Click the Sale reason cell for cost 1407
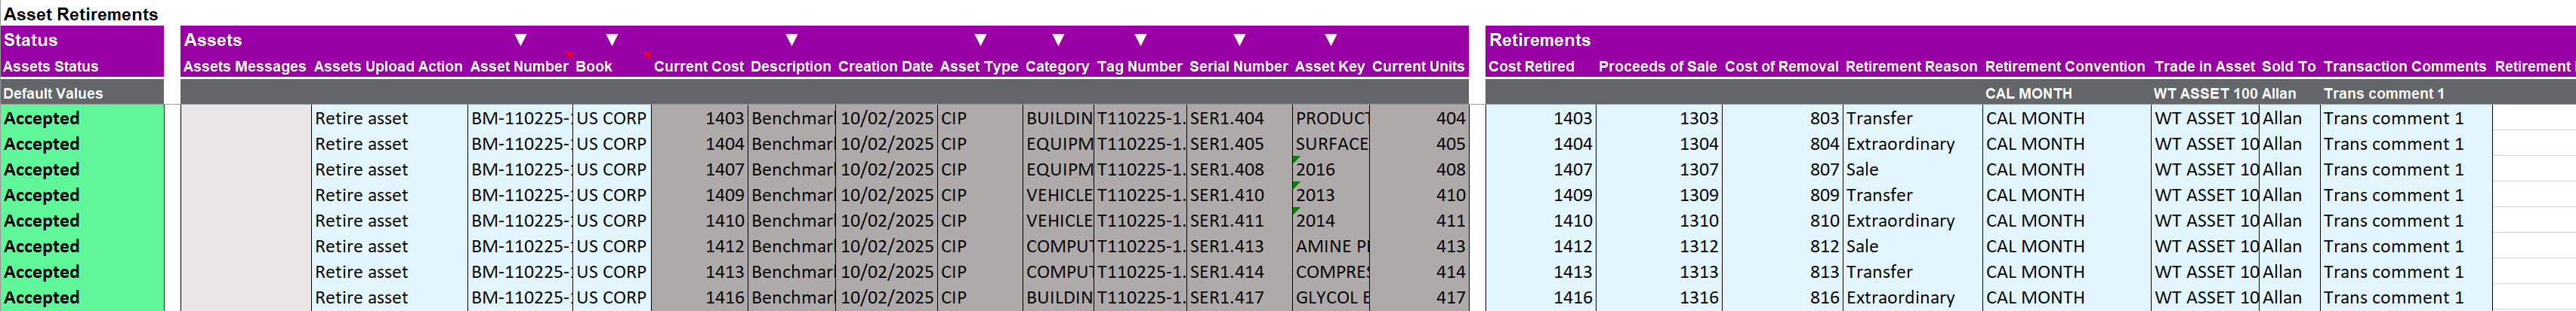Image resolution: width=2576 pixels, height=311 pixels. (x=1911, y=170)
